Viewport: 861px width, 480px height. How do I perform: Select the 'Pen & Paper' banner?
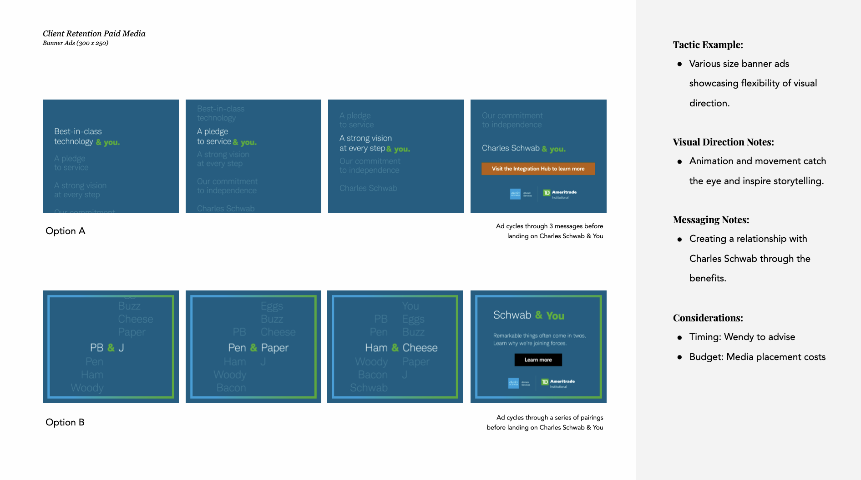[253, 347]
